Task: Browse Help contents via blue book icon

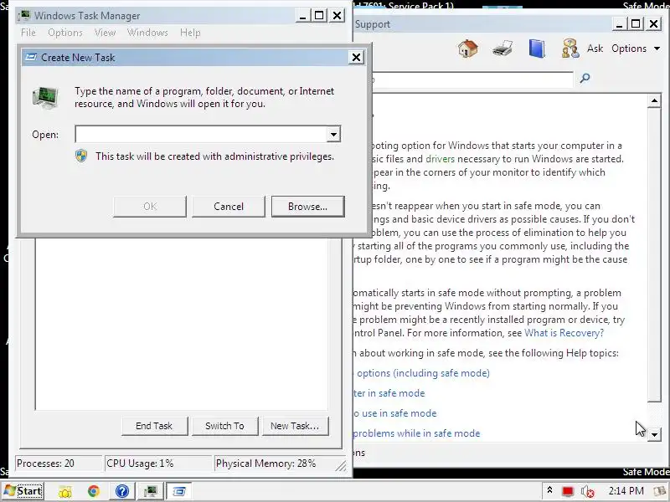Action: coord(537,49)
